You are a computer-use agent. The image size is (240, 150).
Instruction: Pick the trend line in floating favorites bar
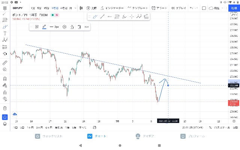pos(102,16)
